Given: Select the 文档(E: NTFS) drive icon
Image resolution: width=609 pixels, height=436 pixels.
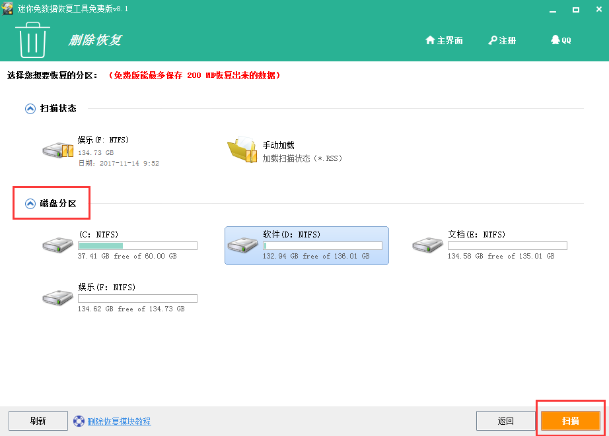Looking at the screenshot, I should tap(427, 245).
